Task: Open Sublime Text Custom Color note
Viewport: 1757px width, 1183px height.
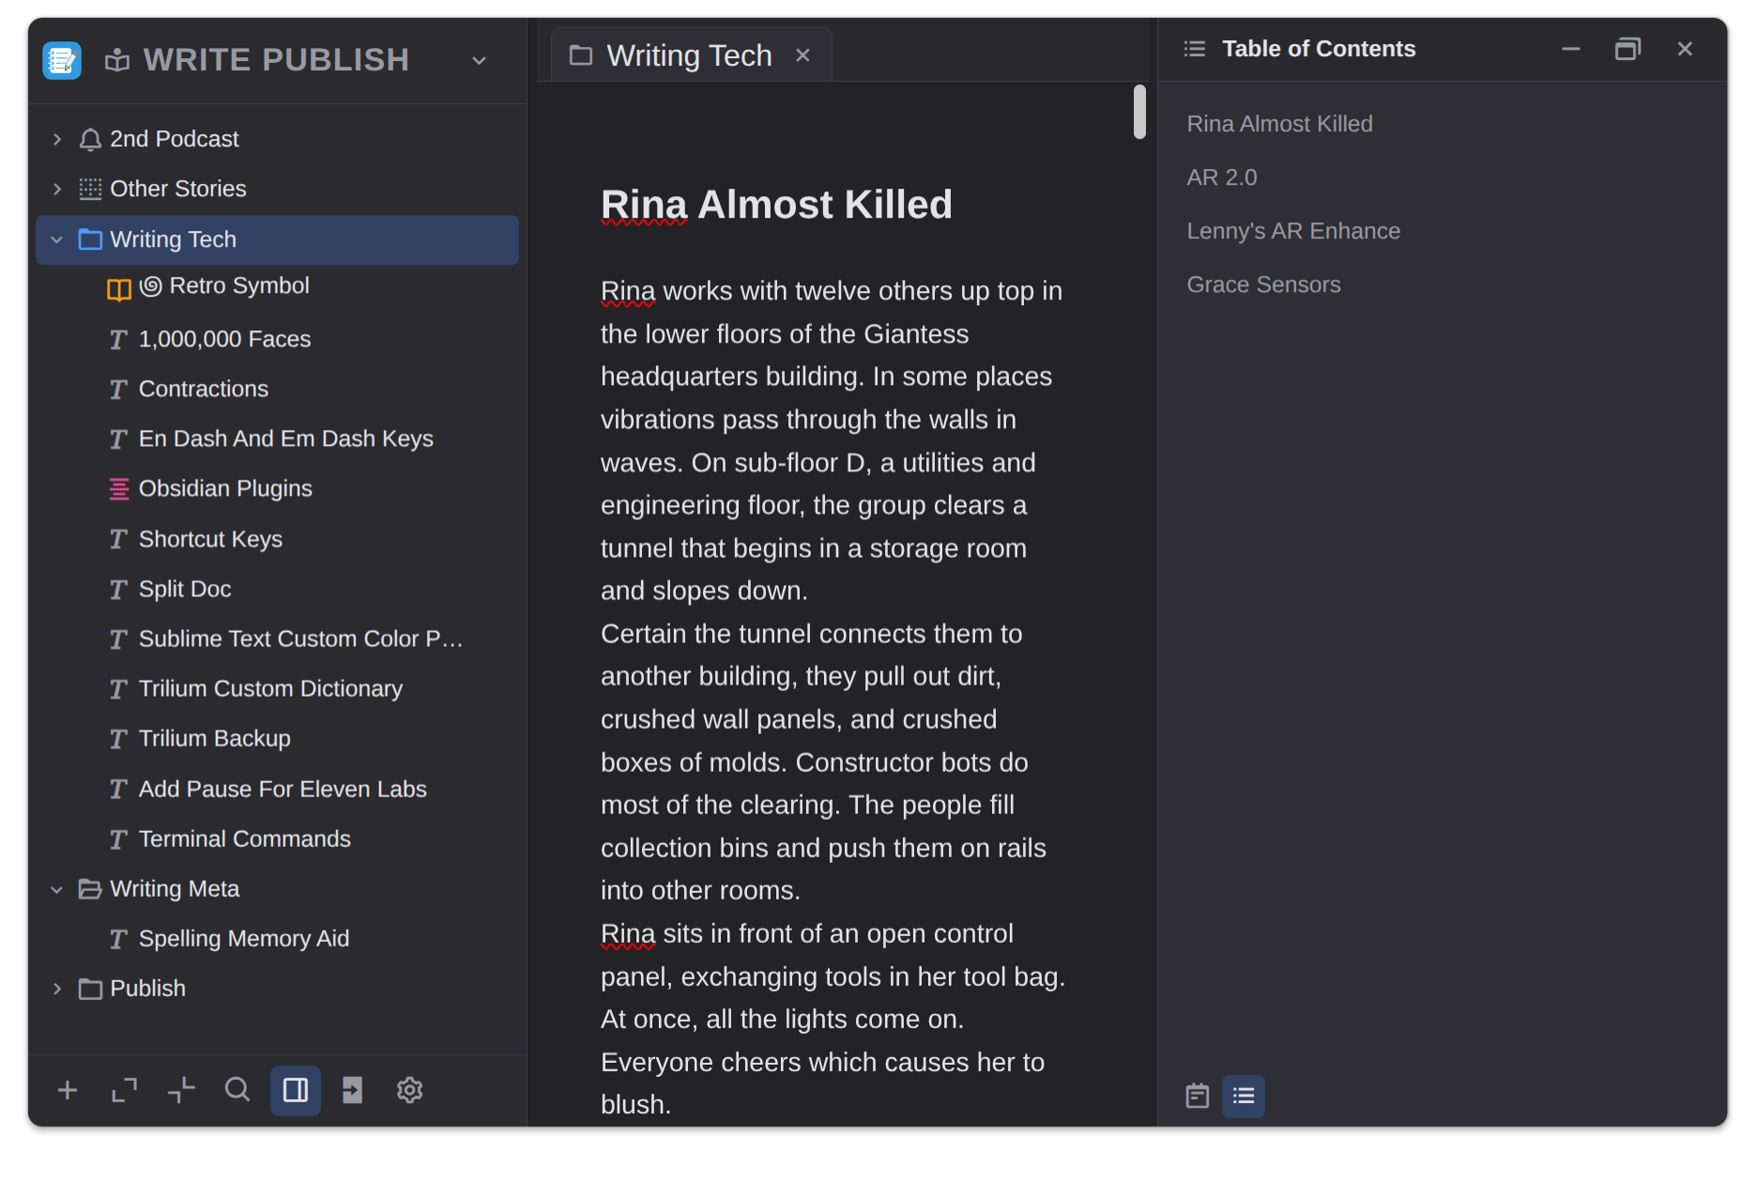Action: 300,638
